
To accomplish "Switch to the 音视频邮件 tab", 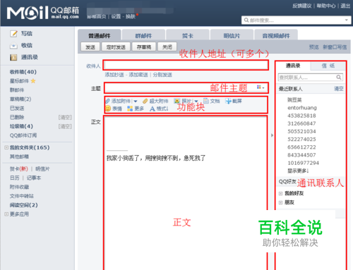I will tap(276, 35).
